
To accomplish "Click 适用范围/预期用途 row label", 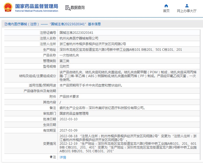I will click(x=42, y=85).
